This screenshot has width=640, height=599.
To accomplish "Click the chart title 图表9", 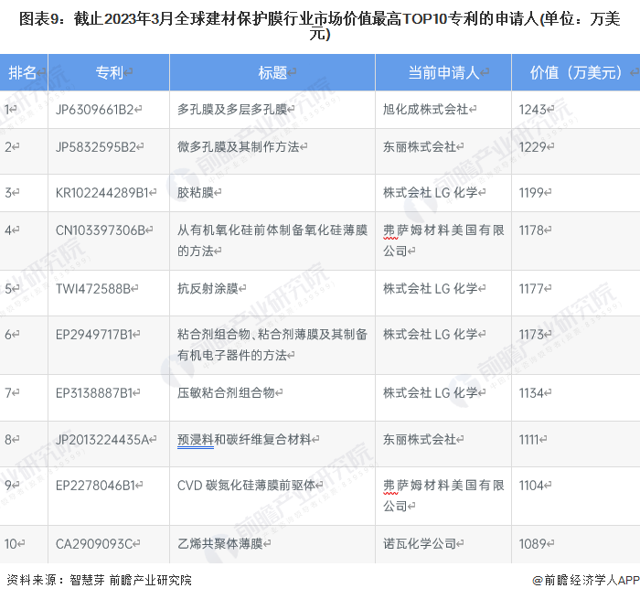I will point(320,26).
